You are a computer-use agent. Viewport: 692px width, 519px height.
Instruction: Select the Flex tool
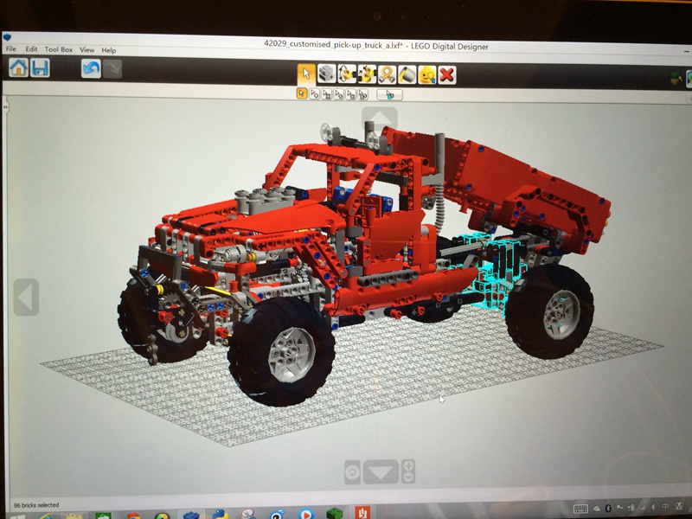coord(387,74)
